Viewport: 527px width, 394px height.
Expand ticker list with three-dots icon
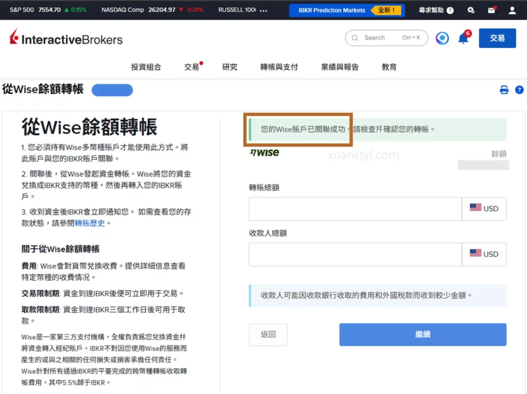[263, 10]
